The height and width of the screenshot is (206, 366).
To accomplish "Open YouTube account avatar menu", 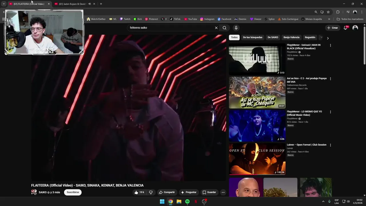I will pyautogui.click(x=355, y=28).
